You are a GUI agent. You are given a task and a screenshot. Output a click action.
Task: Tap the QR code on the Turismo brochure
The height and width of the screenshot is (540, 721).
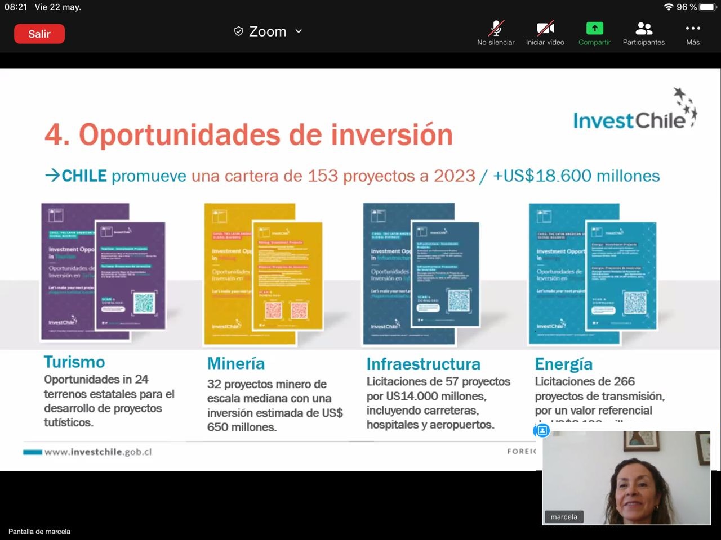coord(144,304)
